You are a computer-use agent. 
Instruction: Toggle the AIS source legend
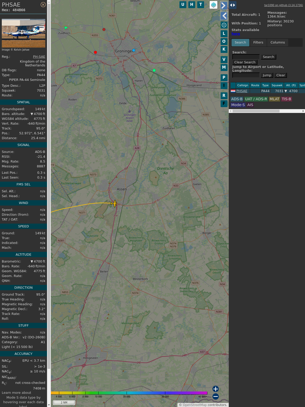pyautogui.click(x=250, y=105)
